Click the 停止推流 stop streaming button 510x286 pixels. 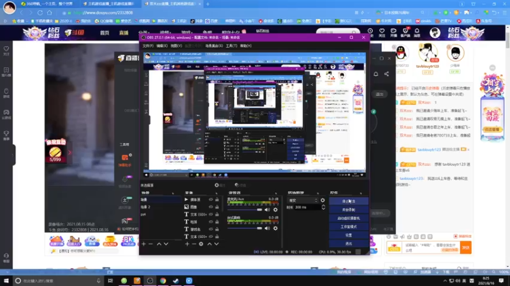click(x=349, y=201)
